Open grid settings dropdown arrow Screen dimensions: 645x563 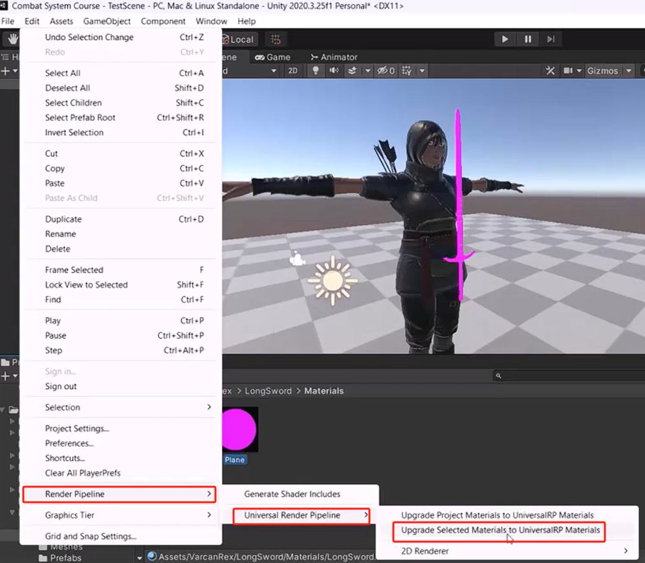[x=422, y=70]
